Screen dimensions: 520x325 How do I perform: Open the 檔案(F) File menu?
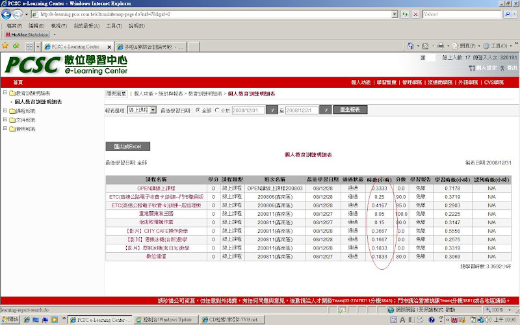click(14, 26)
